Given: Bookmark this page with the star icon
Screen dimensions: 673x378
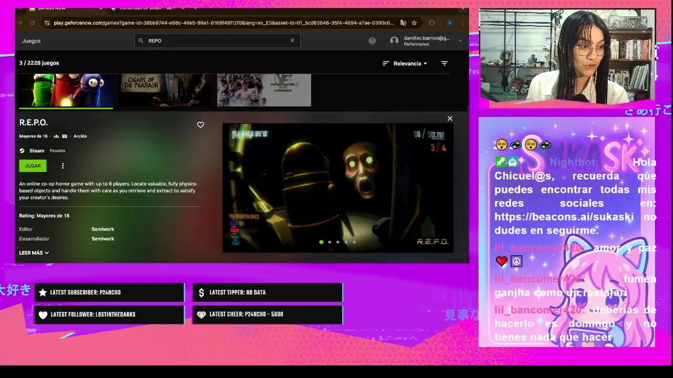Looking at the screenshot, I should [x=414, y=23].
